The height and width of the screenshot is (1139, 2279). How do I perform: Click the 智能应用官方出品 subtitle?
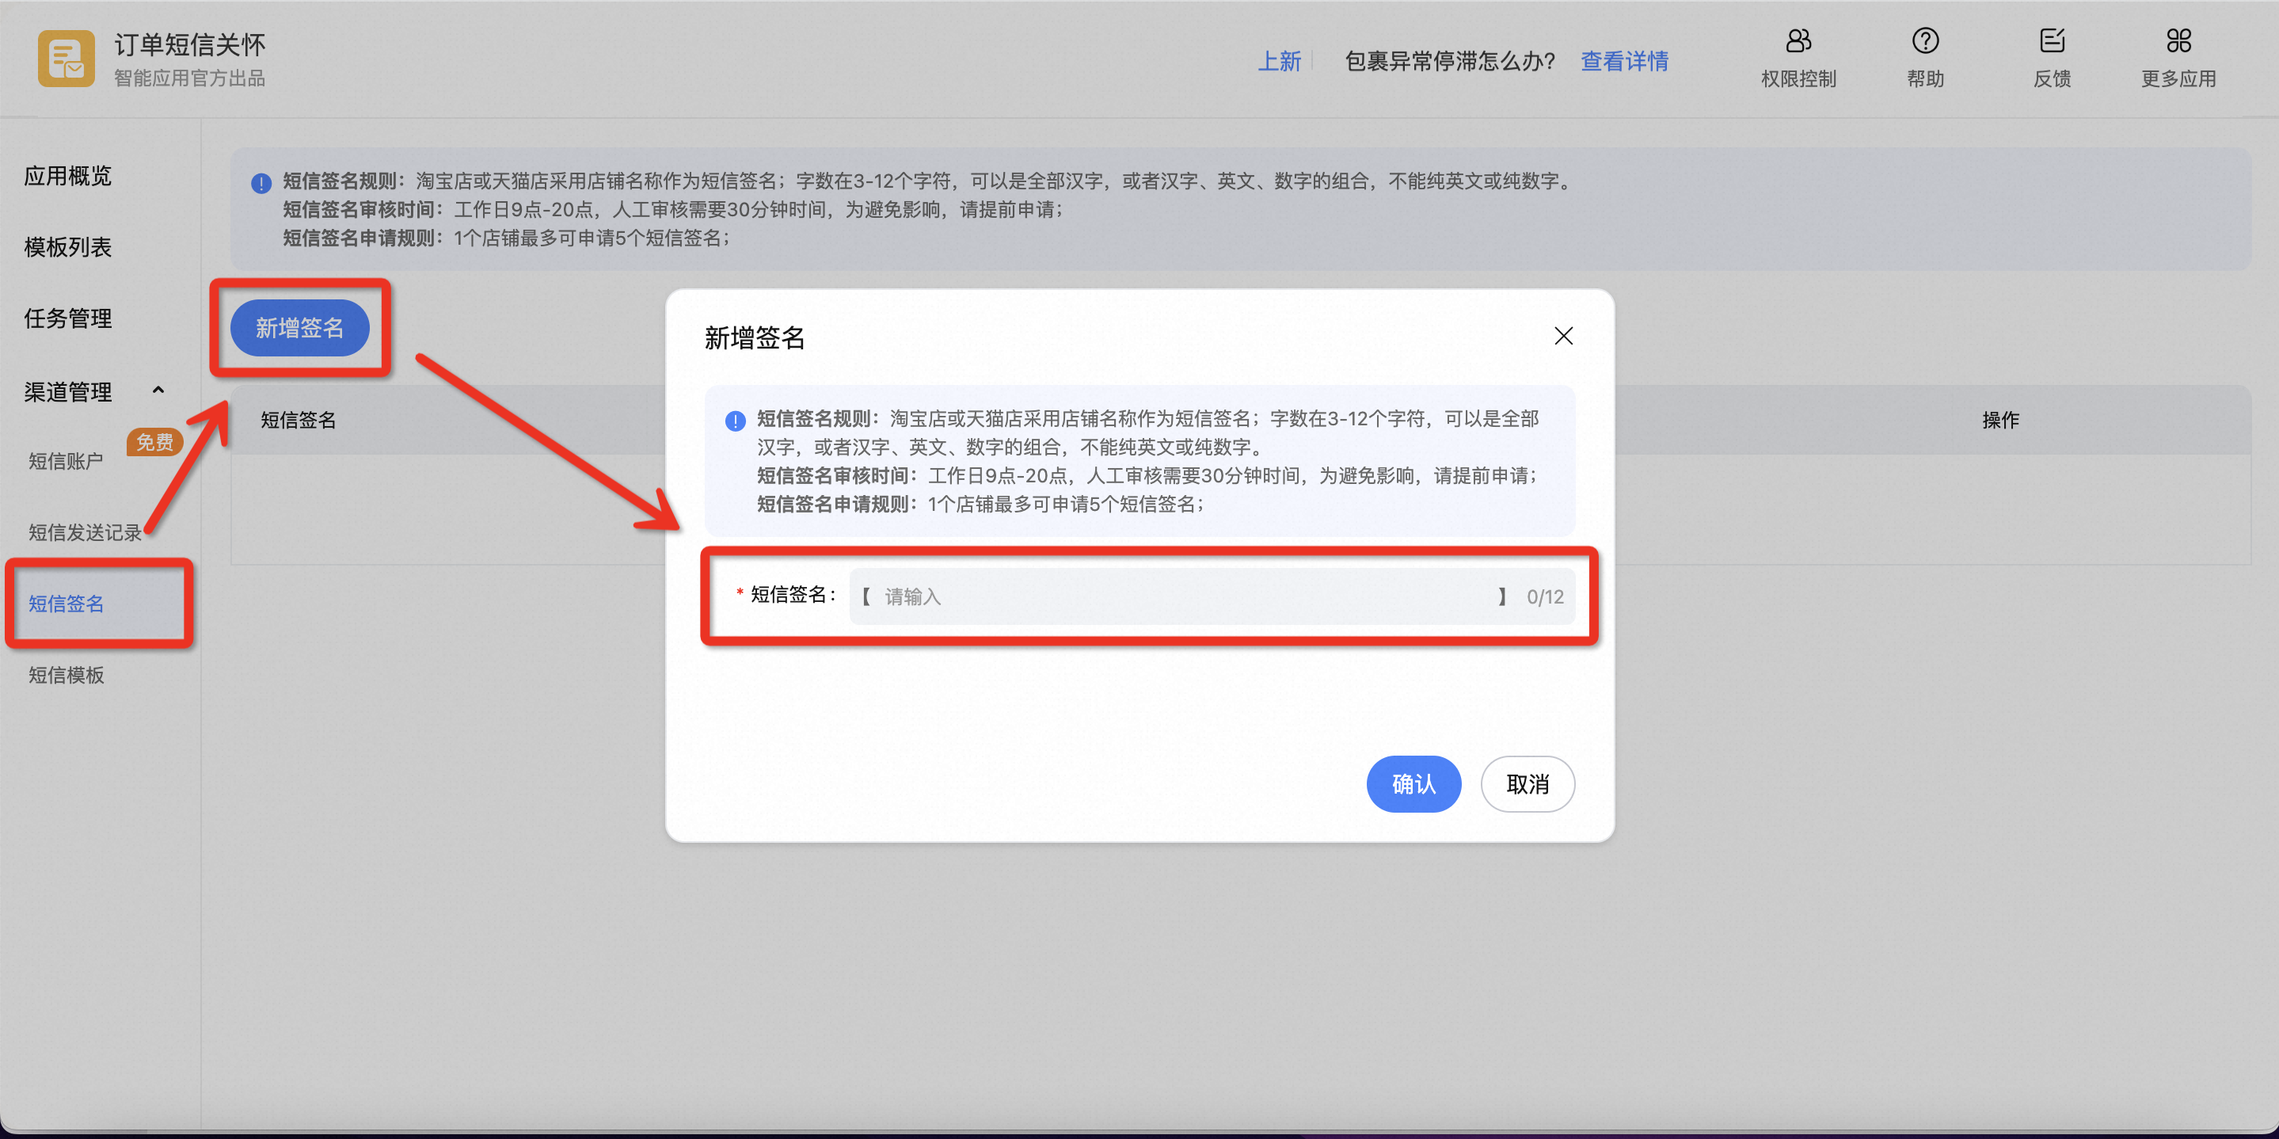[189, 78]
